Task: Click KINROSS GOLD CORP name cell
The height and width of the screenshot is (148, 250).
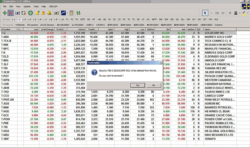Action: (218, 53)
